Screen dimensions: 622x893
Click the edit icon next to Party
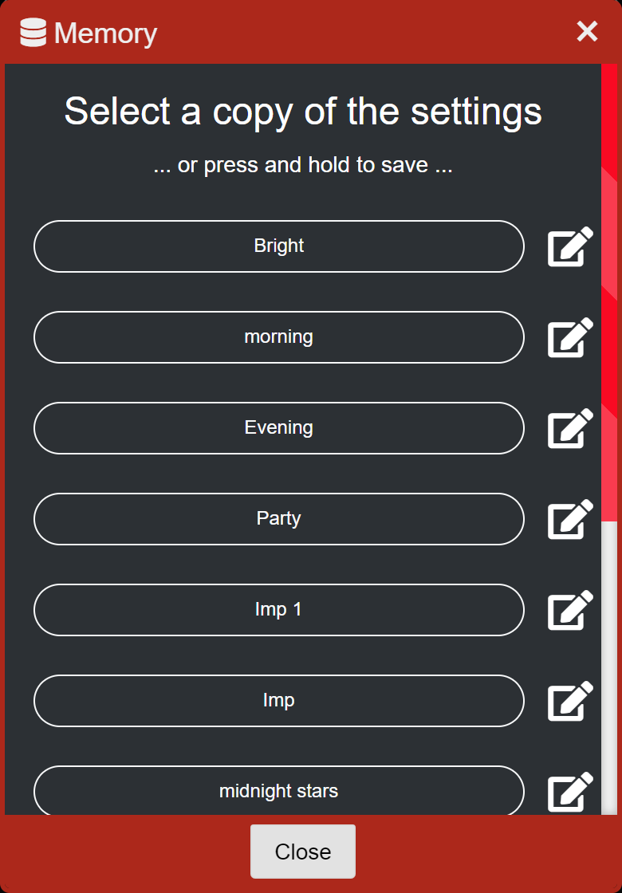(x=570, y=519)
